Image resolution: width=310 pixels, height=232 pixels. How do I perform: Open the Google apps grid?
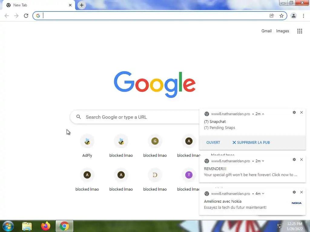tap(300, 31)
